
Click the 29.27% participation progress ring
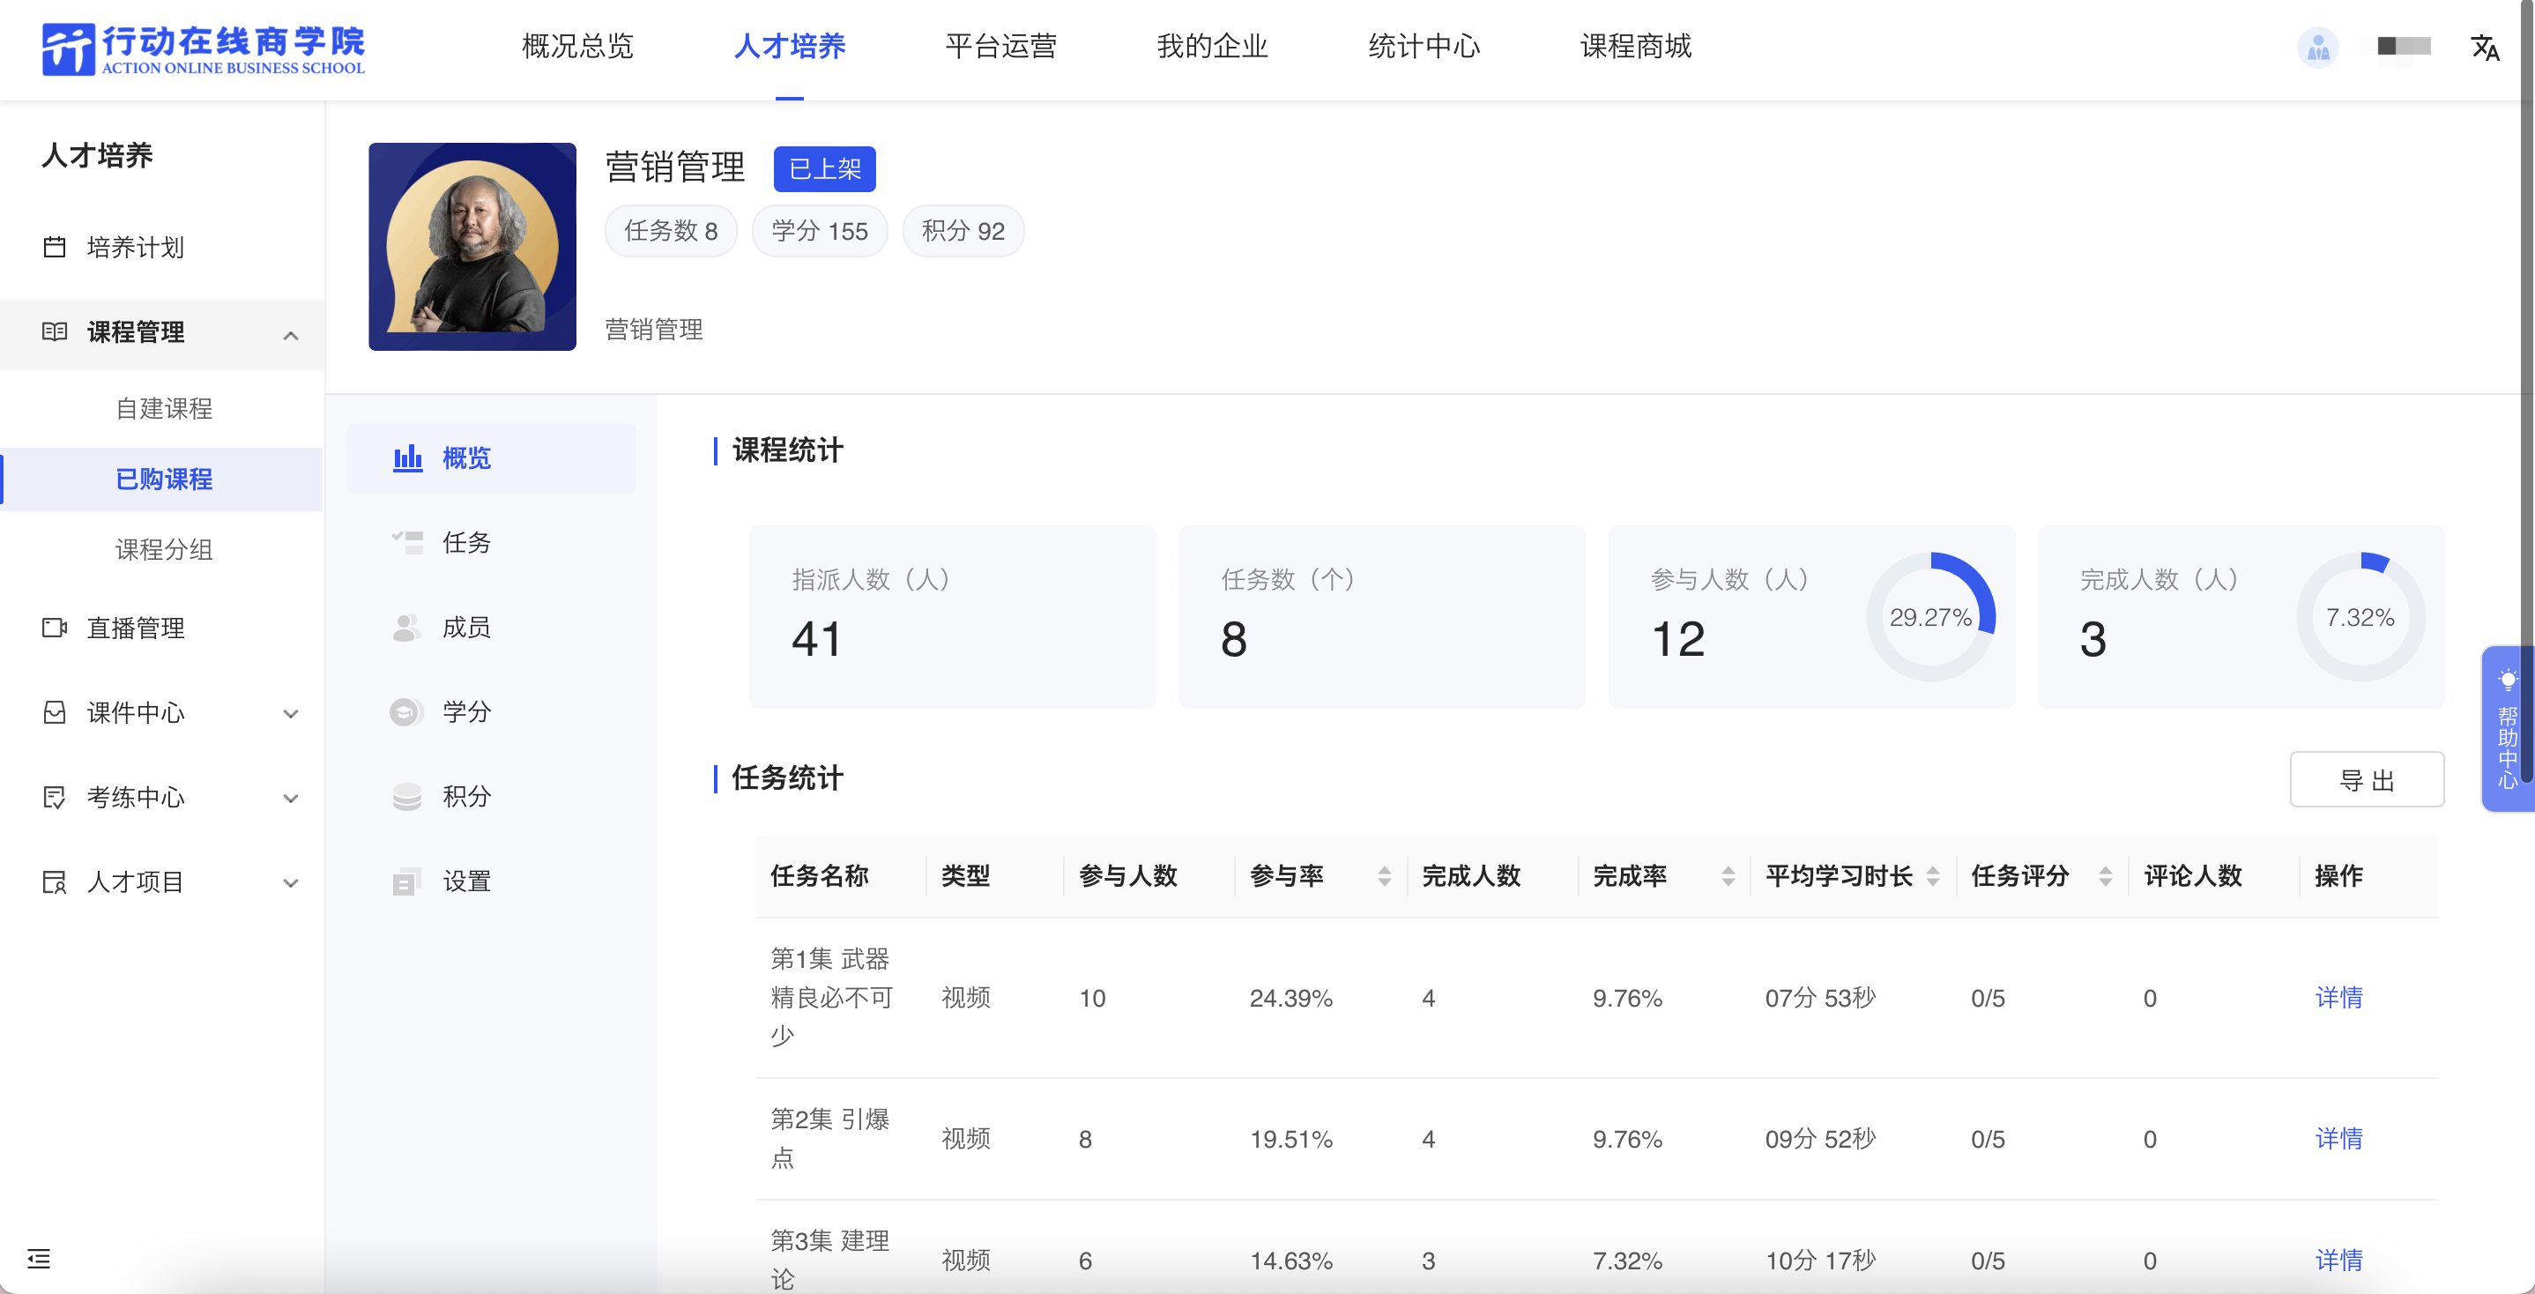1929,617
